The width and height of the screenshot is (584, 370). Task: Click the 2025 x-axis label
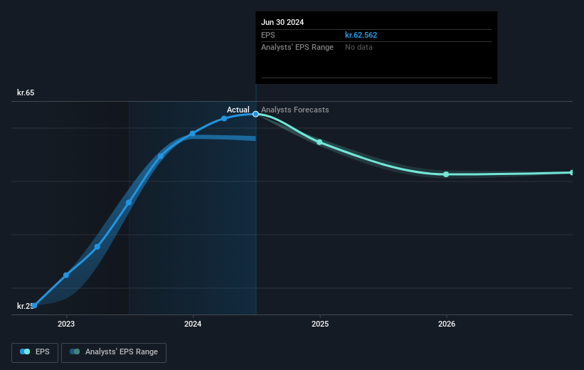point(320,324)
